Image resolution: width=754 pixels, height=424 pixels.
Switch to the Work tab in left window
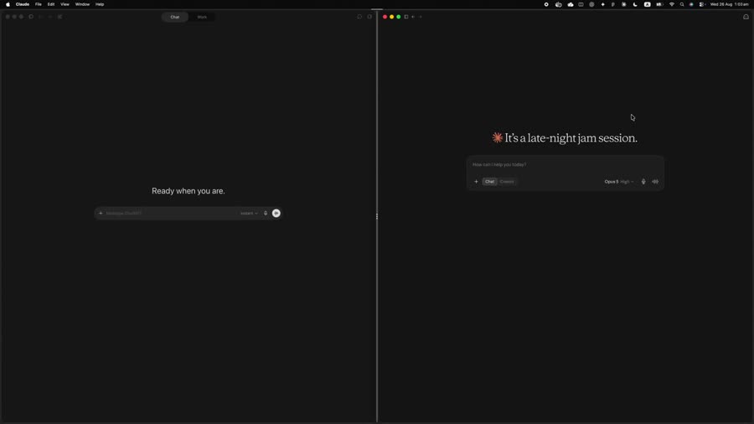tap(202, 17)
